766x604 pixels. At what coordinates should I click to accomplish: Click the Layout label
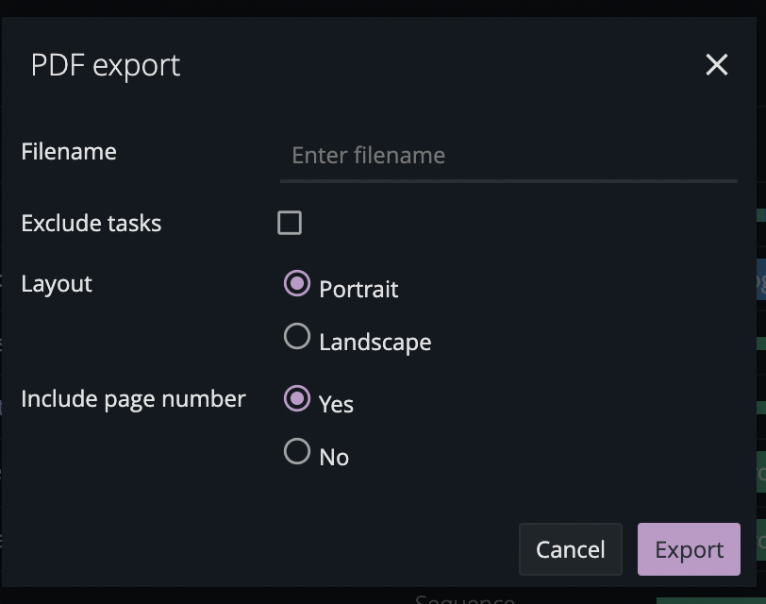[56, 283]
